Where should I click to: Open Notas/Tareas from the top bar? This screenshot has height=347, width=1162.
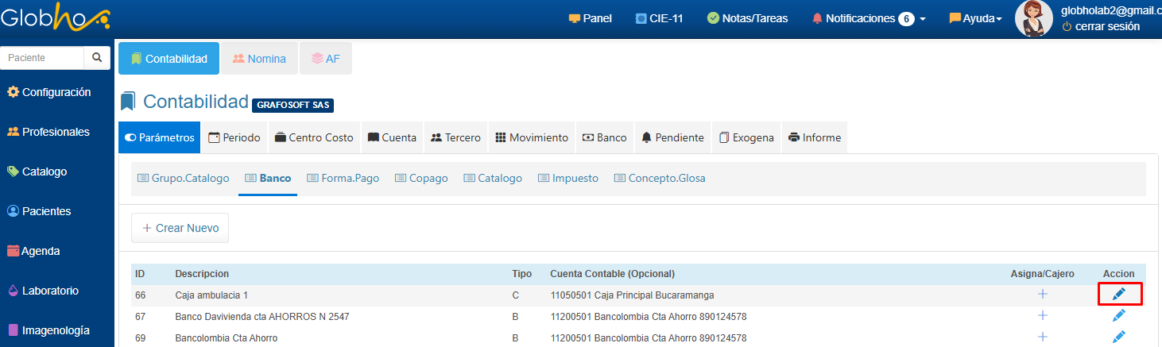(x=747, y=18)
